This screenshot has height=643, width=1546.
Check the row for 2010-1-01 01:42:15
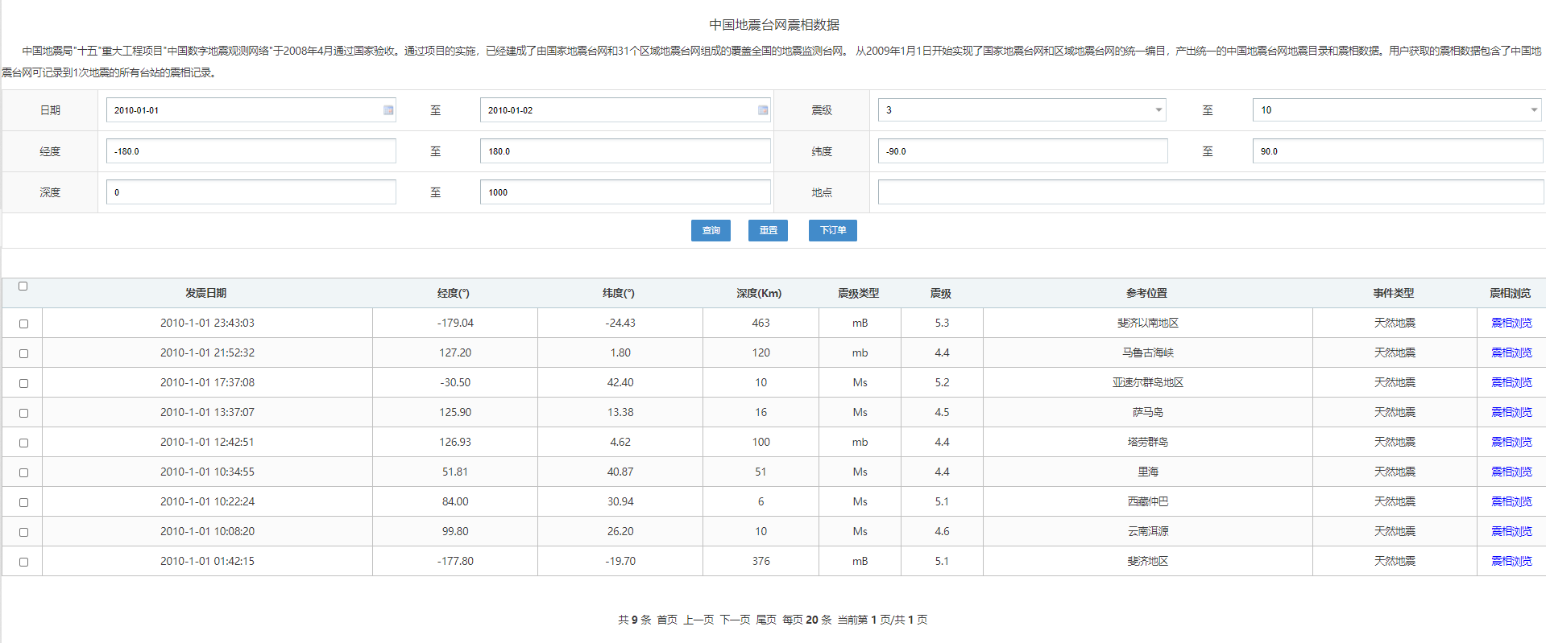[23, 562]
